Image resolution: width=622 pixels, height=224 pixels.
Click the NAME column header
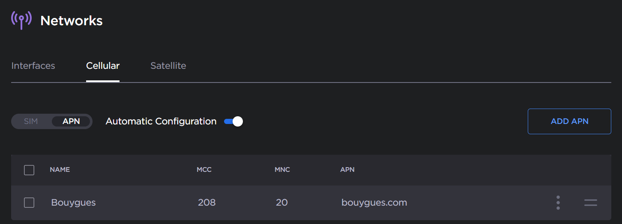(x=60, y=170)
